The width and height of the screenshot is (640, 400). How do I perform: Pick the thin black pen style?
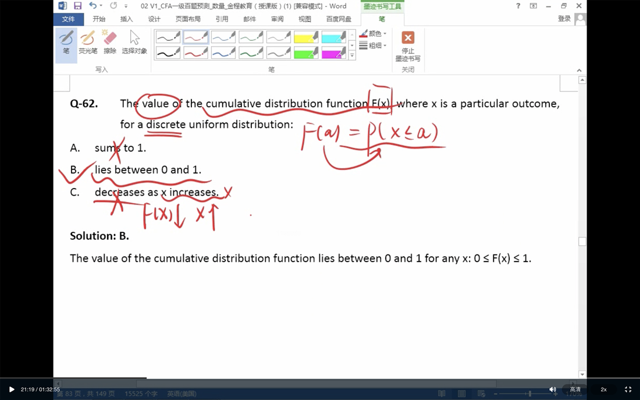pos(168,37)
